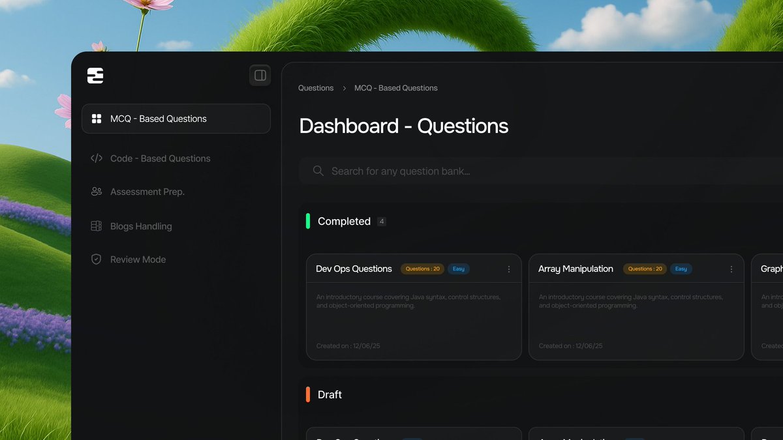Click Easy badge on Array Manipulation card
Viewport: 783px width, 440px height.
click(681, 269)
